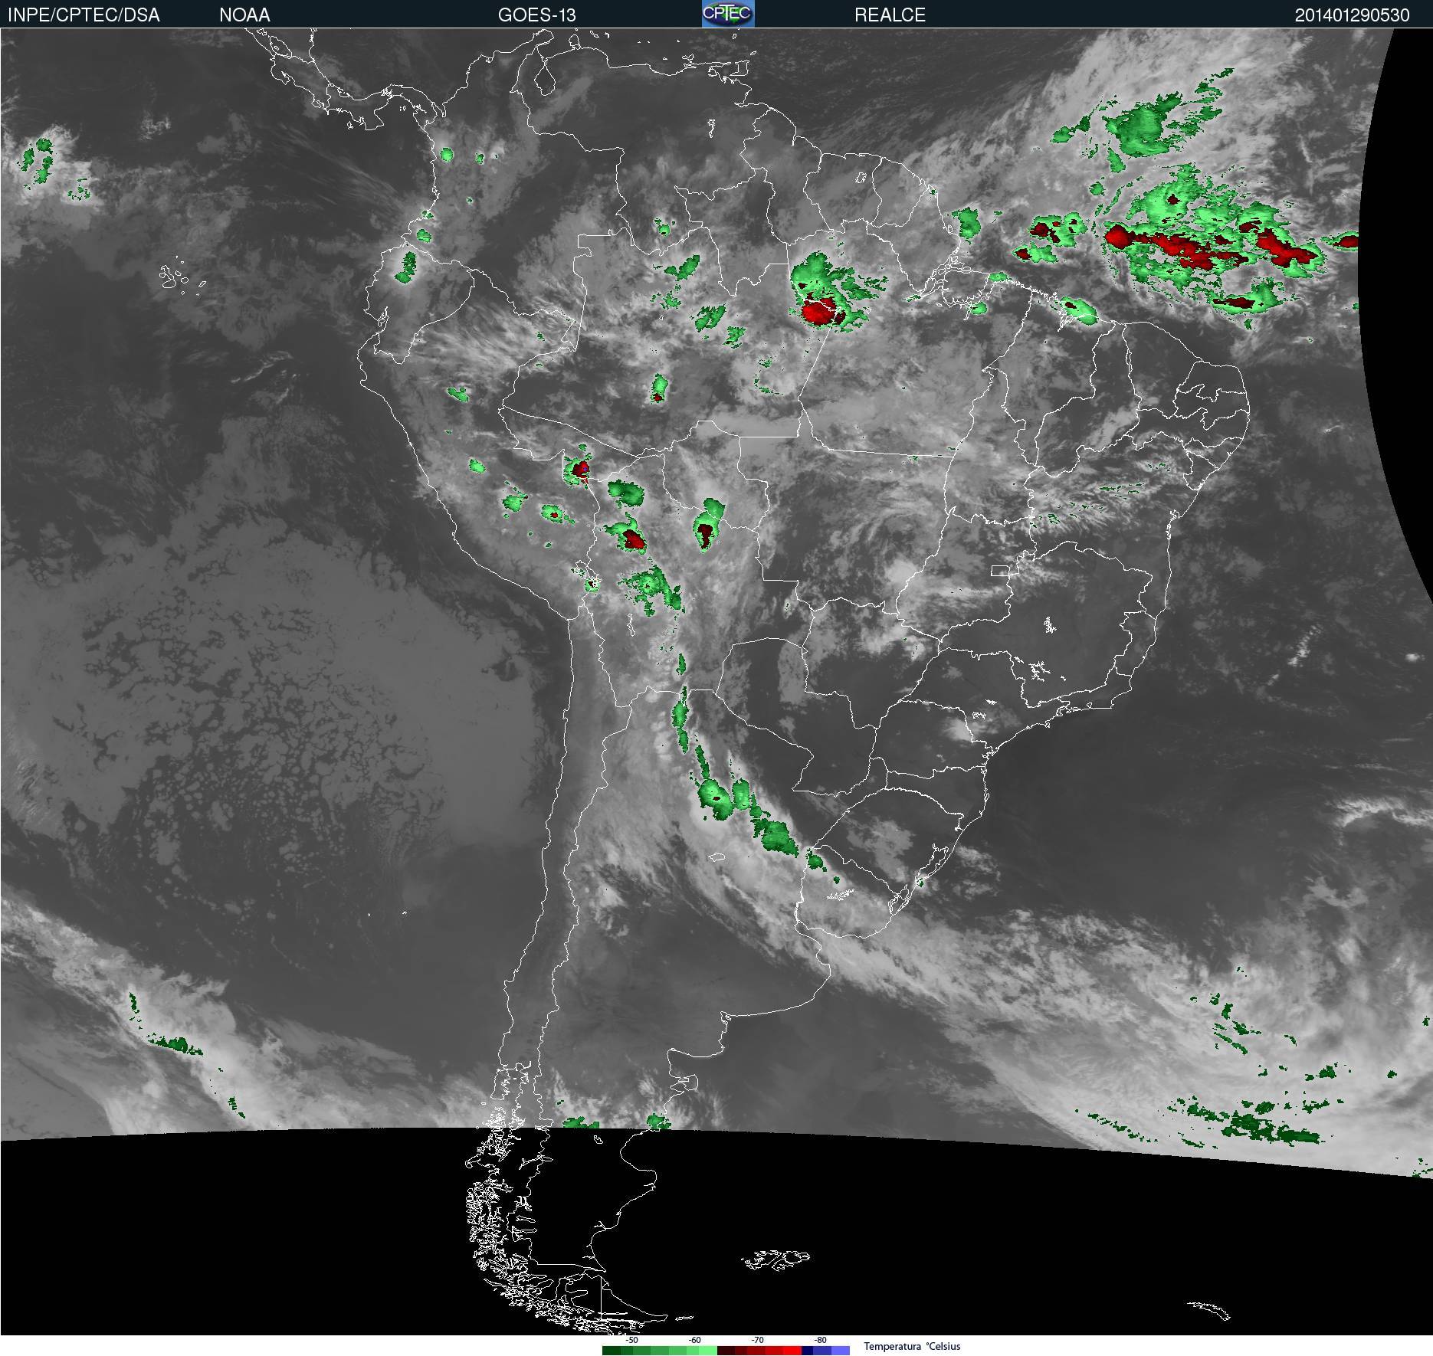Viewport: 1433px width, 1356px height.
Task: Click the NOAA label in the header
Action: click(244, 15)
